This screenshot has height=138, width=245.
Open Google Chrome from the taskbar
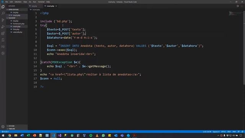[x=10, y=135]
